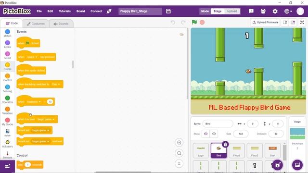Viewport: 308px width, 173px height.
Task: Open the user account avatar
Action: tap(300, 11)
